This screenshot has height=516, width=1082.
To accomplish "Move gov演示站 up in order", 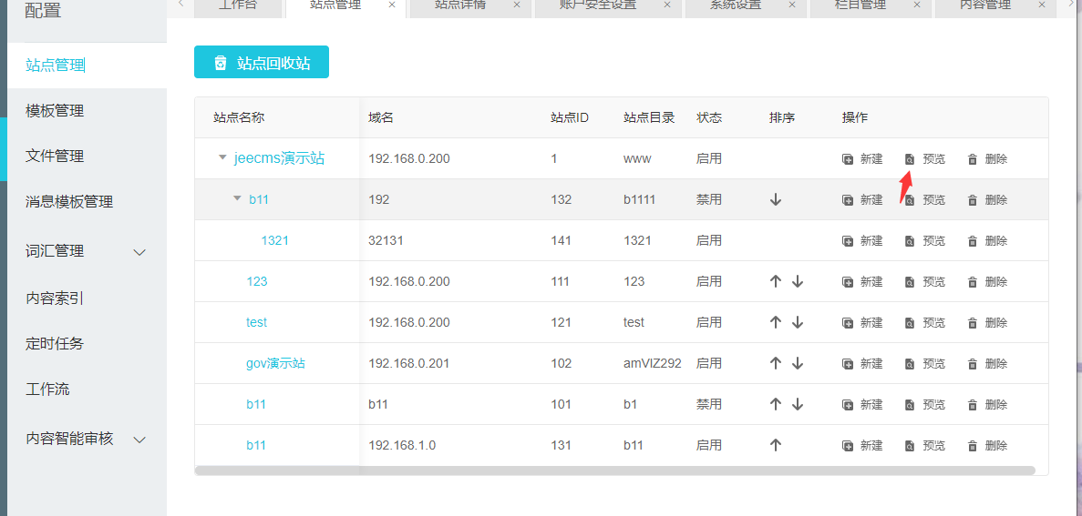I will tap(776, 363).
